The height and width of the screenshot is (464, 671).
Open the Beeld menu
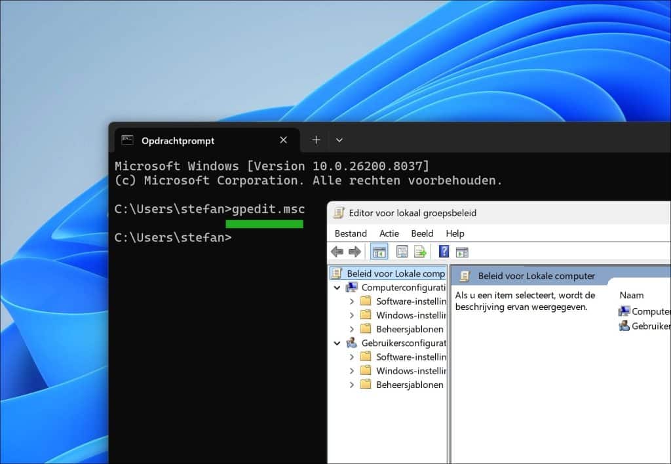point(422,233)
